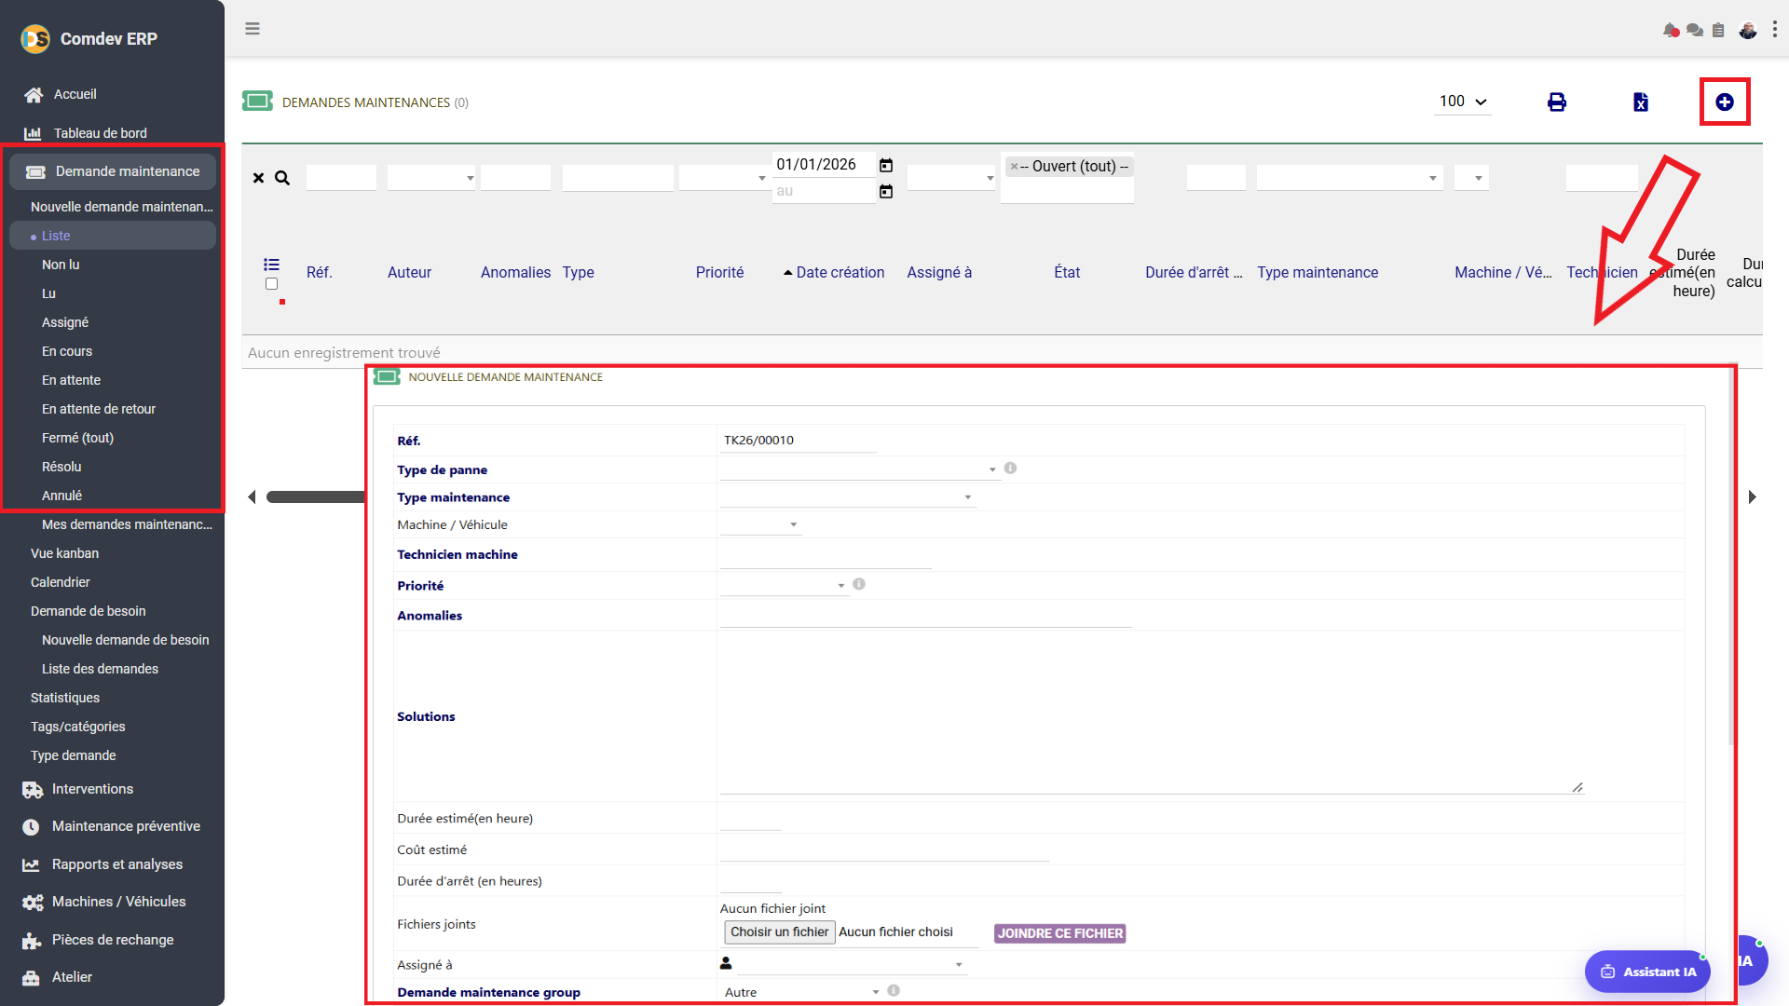The width and height of the screenshot is (1789, 1006).
Task: Clear filters with the X icon
Action: [x=259, y=178]
